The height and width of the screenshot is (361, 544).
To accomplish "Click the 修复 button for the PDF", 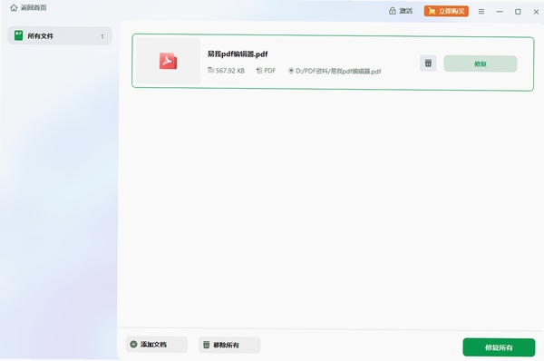I will 481,63.
